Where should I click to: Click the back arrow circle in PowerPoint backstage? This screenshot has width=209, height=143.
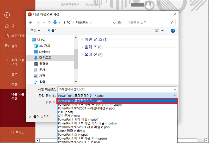point(7,15)
